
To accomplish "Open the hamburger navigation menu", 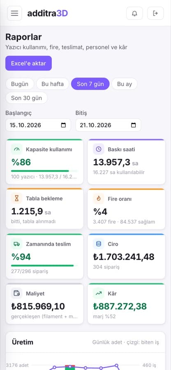I will (x=15, y=13).
